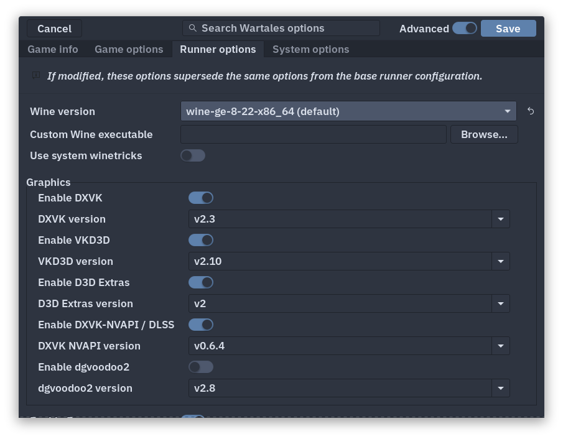Image resolution: width=563 pixels, height=439 pixels.
Task: Disable DXVK-NVAPI / DLSS switch
Action: click(x=201, y=325)
